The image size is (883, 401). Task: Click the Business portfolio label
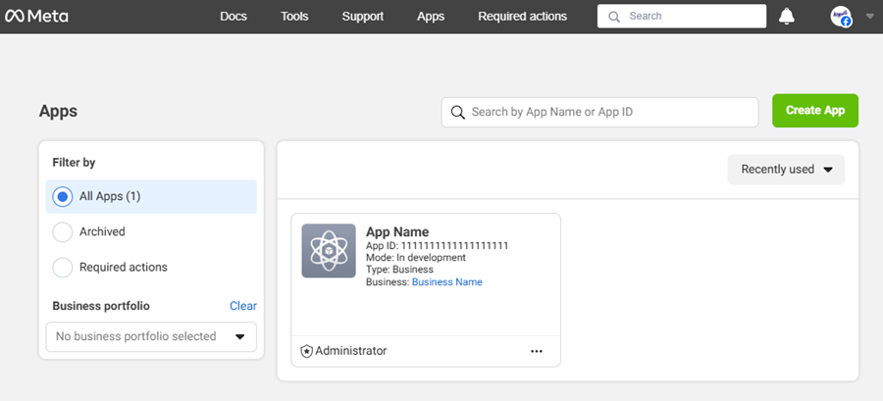coord(101,306)
